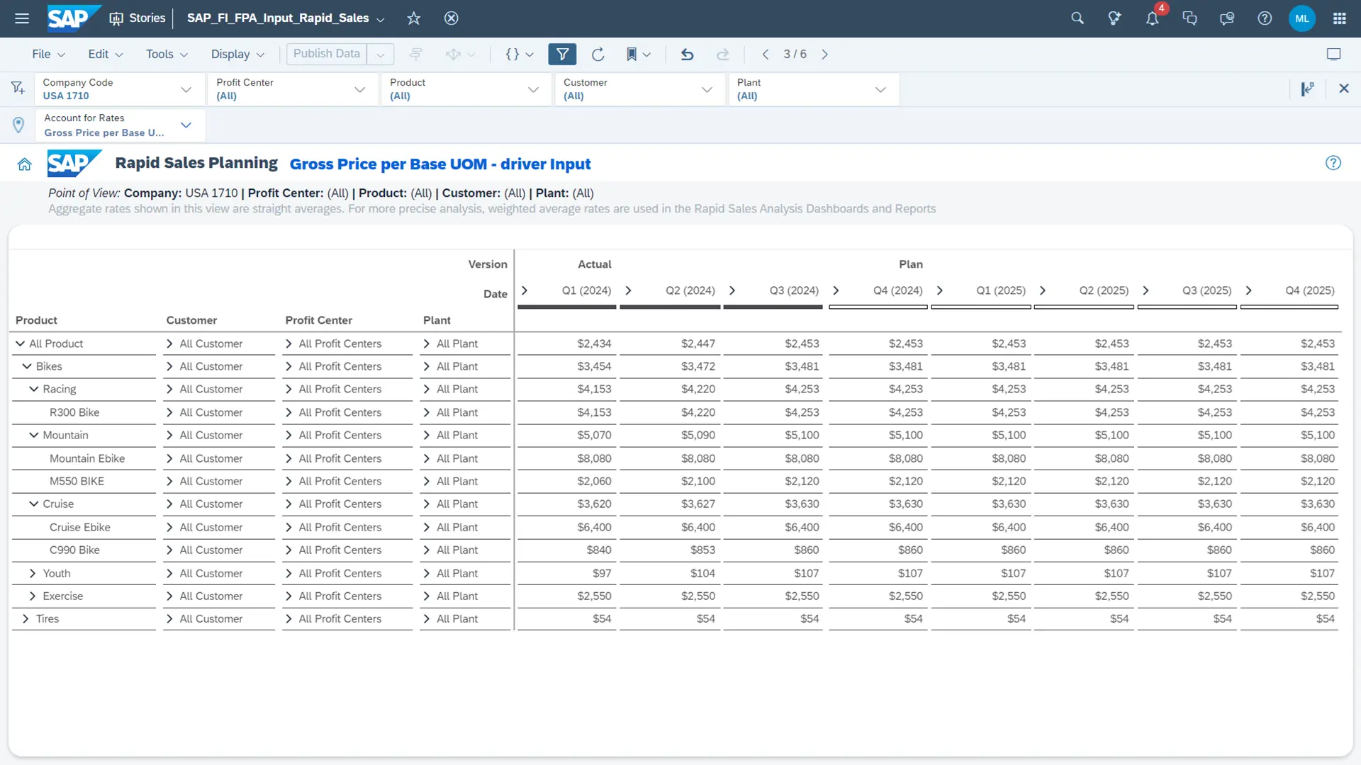The image size is (1361, 765).
Task: Open the discussions chat icon
Action: 1190,18
